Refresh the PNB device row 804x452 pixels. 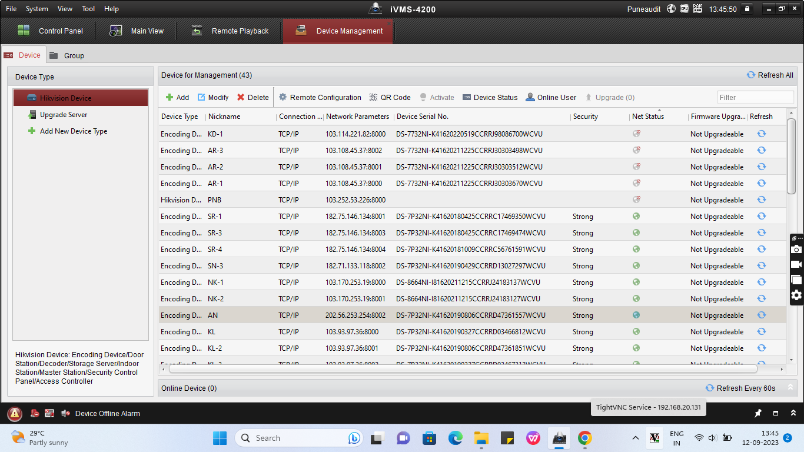click(761, 200)
